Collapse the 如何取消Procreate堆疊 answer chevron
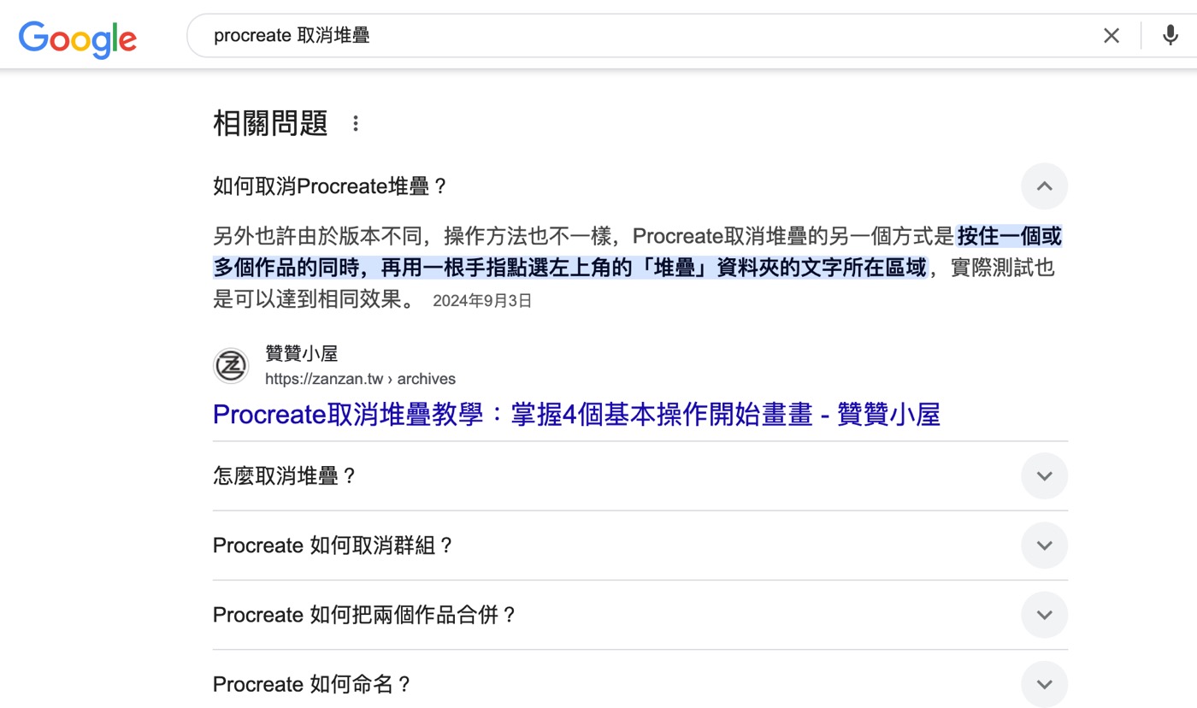The image size is (1197, 708). [x=1044, y=186]
